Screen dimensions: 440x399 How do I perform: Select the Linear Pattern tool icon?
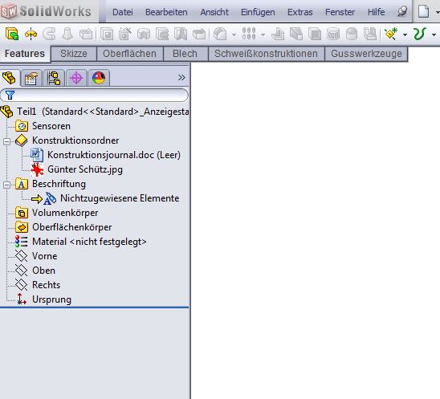(249, 35)
